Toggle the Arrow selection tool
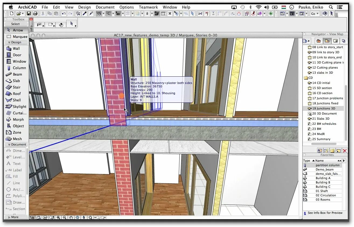Screen dimensions: 354x227 click(x=16, y=30)
